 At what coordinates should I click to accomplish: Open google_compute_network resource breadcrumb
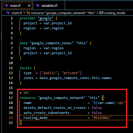[x=63, y=13]
